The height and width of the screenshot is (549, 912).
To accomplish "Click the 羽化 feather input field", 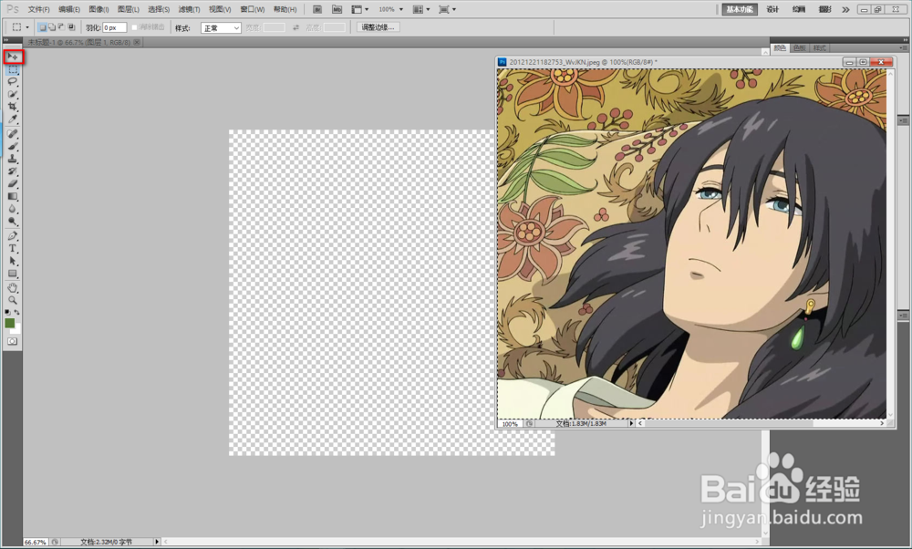I will click(115, 27).
